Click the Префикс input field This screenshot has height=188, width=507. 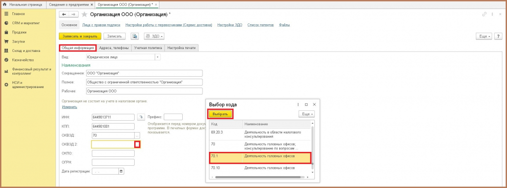coord(173,117)
